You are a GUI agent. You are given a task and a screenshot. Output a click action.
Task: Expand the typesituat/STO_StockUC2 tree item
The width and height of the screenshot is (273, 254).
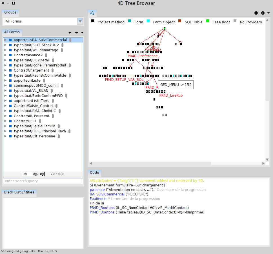click(5, 45)
